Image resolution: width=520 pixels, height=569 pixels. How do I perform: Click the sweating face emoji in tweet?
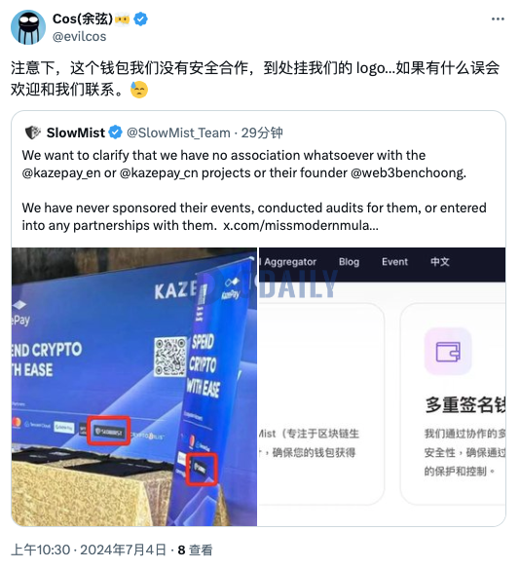139,90
